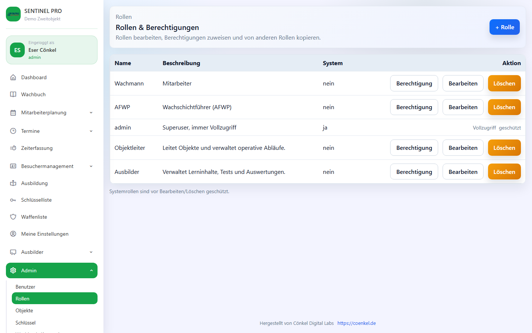Screen dimensions: 532x333
Task: Expand the Besuchermanagement submenu chevron
Action: pos(91,166)
